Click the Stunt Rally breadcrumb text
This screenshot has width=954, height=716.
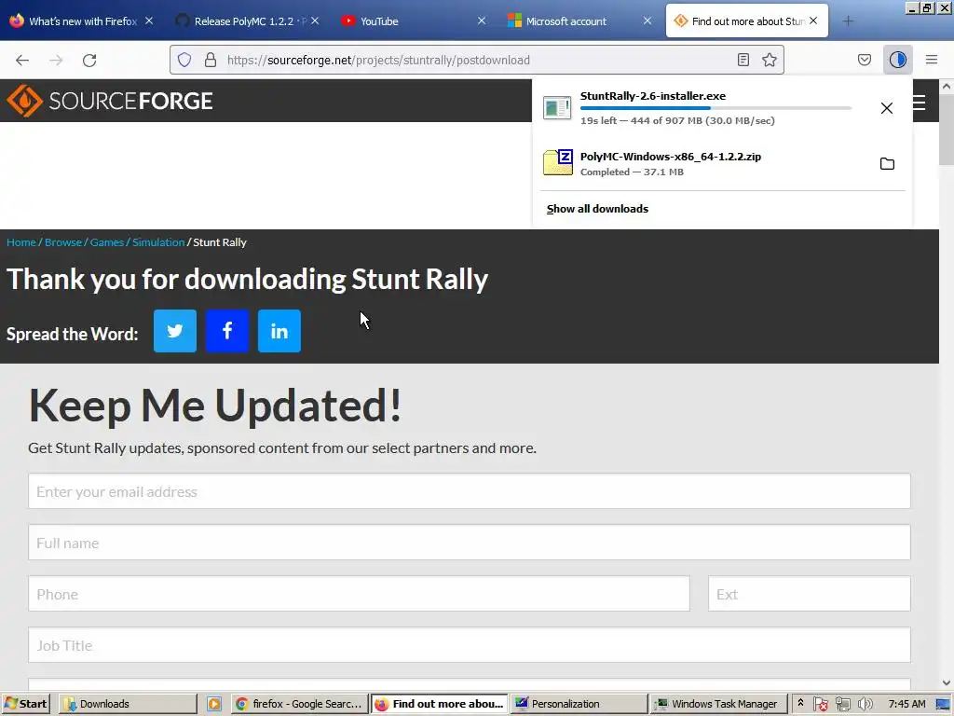click(220, 242)
